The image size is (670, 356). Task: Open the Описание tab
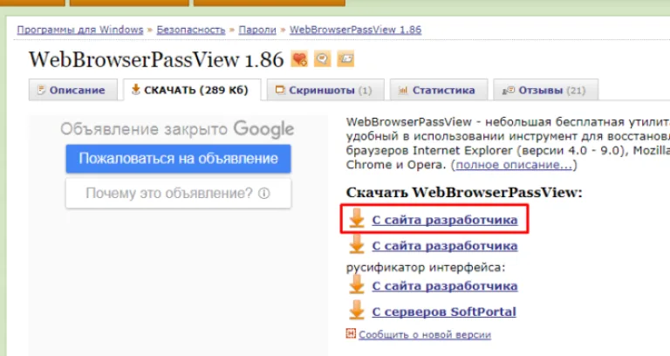(x=73, y=90)
